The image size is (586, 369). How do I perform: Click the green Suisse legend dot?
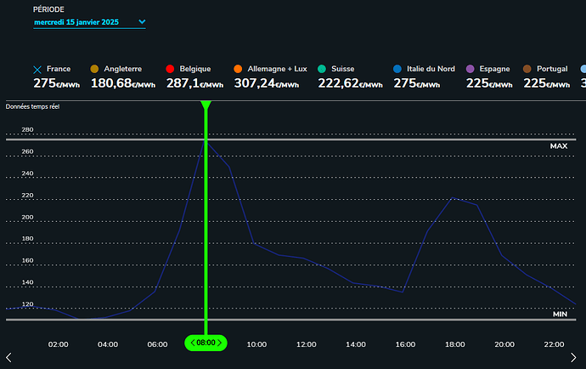323,69
